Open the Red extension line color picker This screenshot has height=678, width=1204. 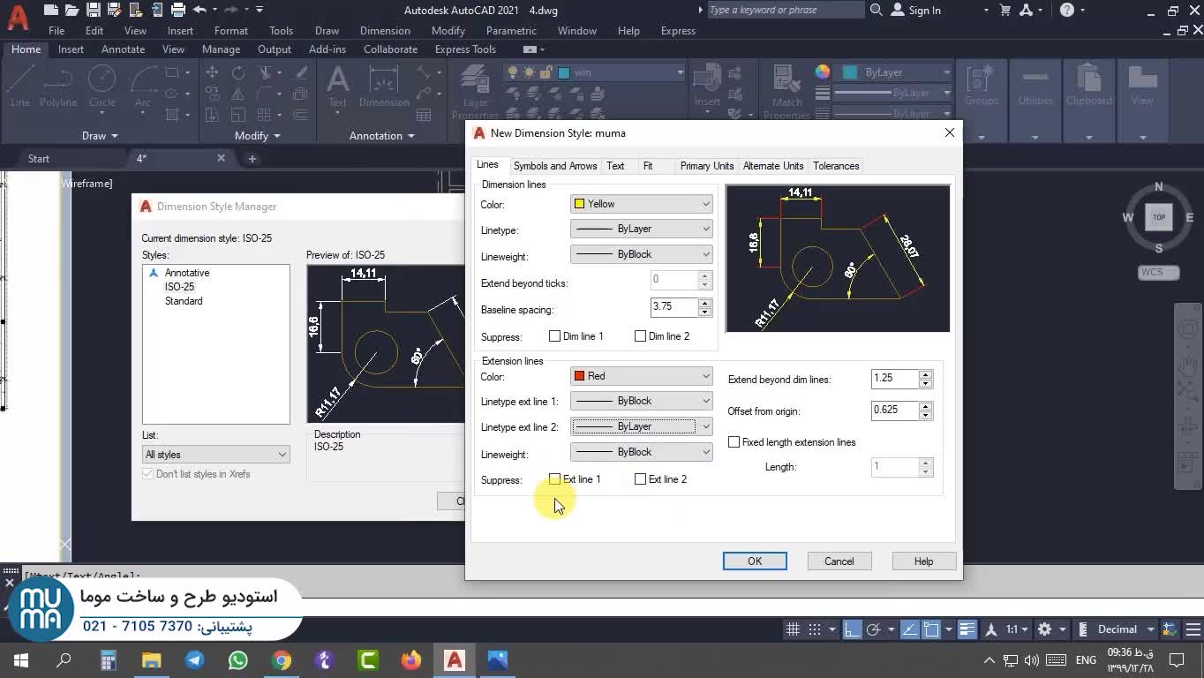click(641, 376)
